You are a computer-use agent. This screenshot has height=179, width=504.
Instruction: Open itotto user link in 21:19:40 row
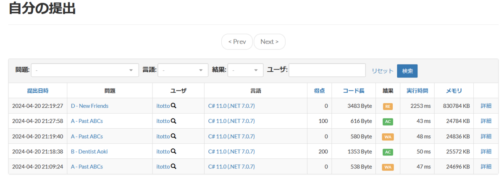pos(163,136)
